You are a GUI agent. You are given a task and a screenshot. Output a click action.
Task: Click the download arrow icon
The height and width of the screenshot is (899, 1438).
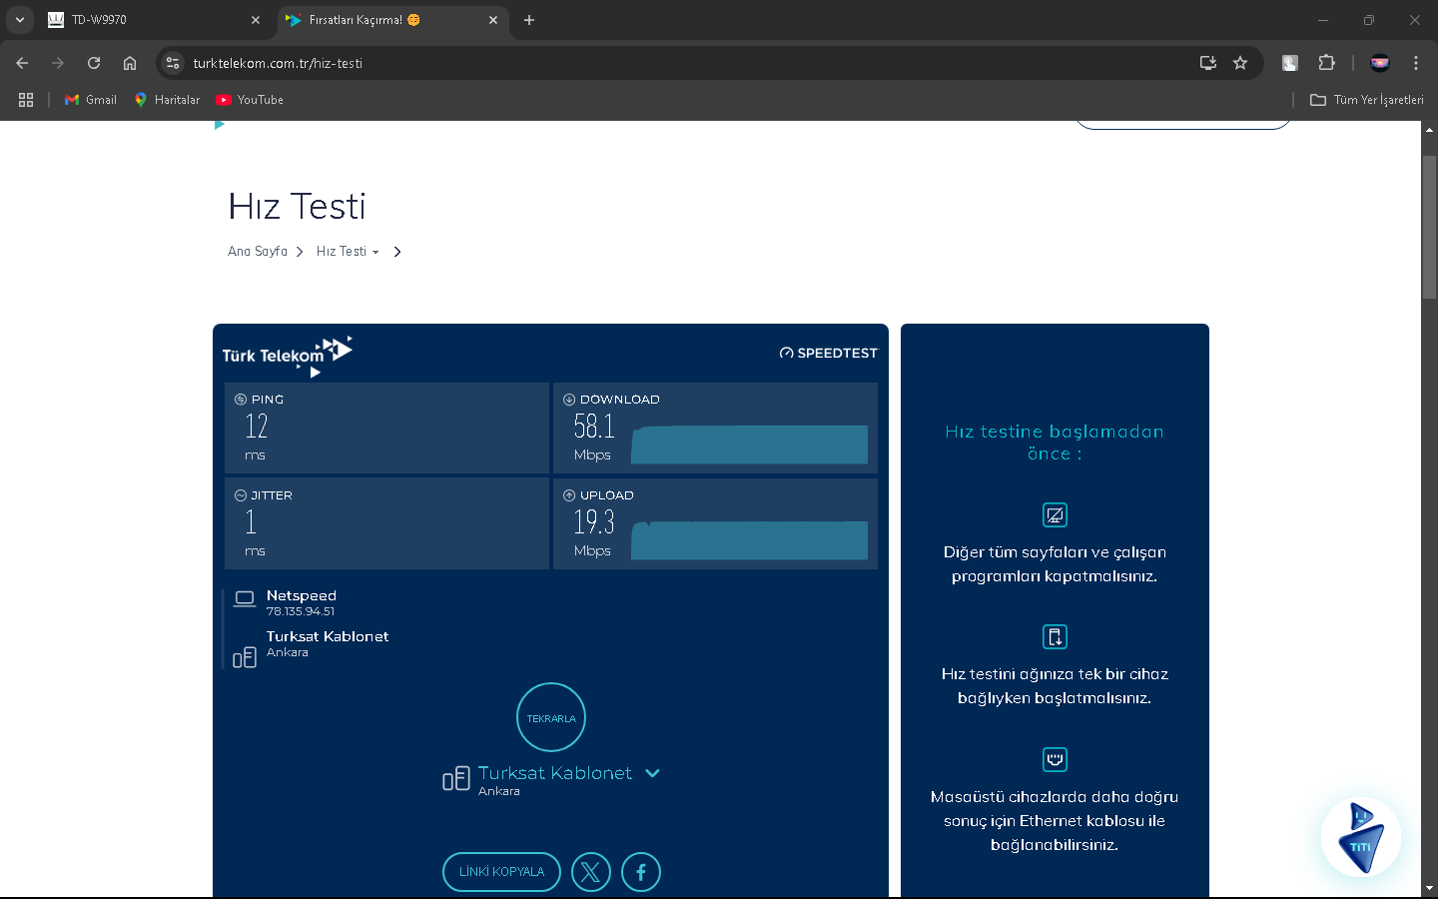[x=569, y=400]
